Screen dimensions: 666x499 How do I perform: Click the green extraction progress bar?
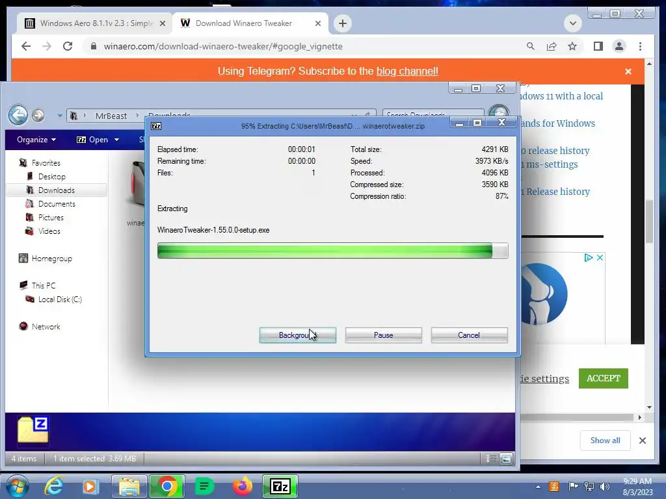pyautogui.click(x=332, y=250)
